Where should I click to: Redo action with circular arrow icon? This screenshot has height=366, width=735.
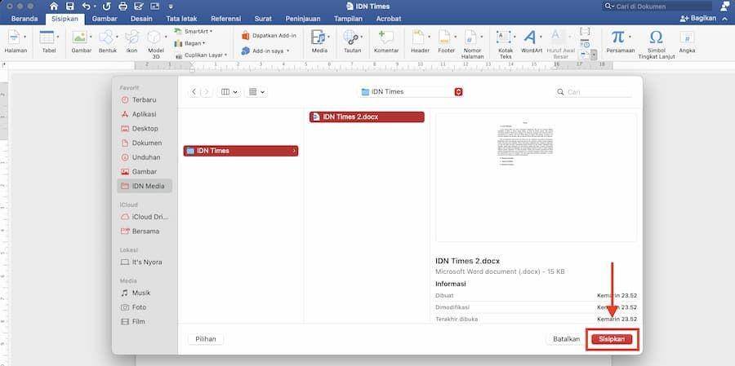click(x=106, y=6)
